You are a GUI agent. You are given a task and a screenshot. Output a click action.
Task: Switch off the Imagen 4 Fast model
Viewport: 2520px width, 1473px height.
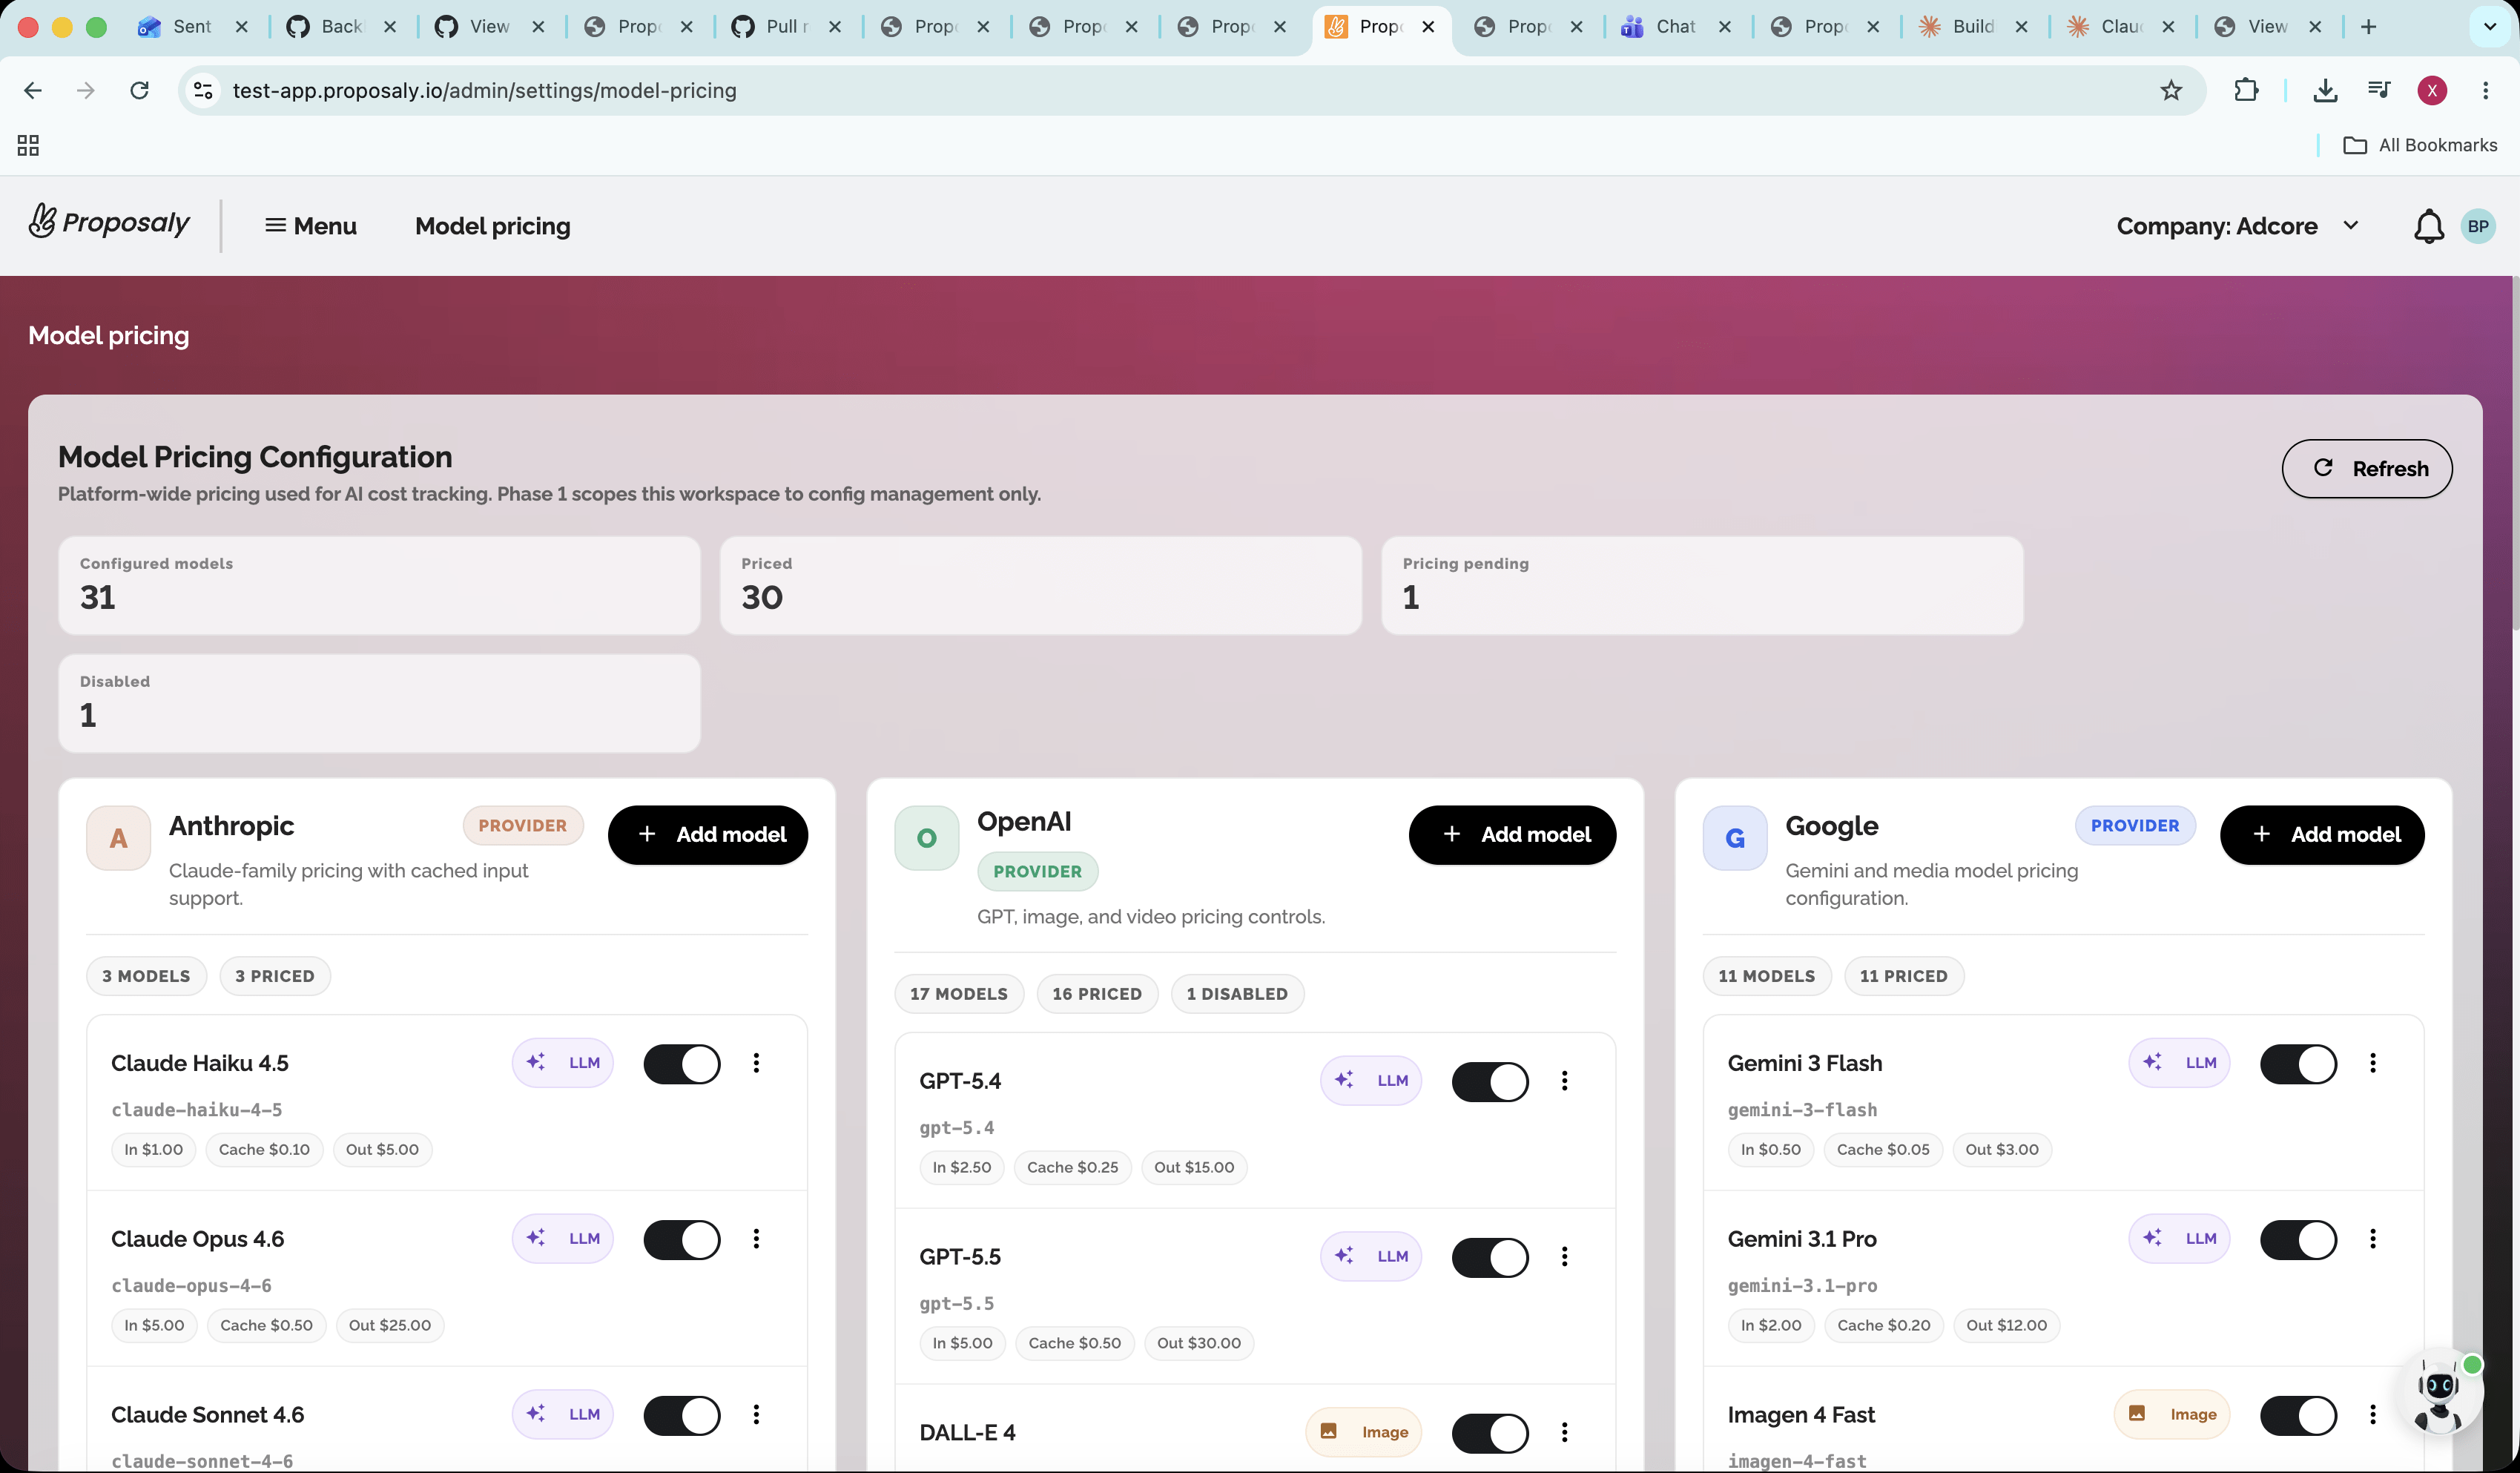tap(2299, 1415)
